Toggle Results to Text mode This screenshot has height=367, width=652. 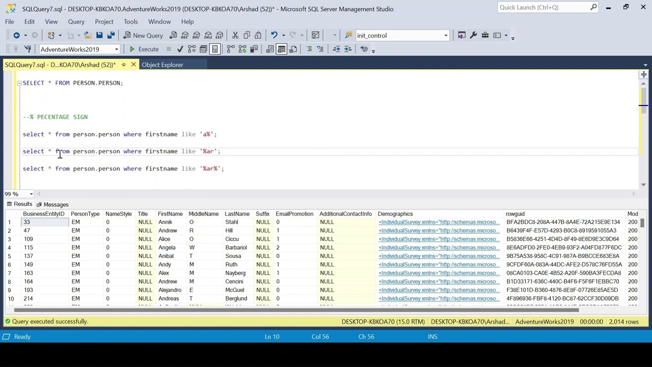pyautogui.click(x=270, y=49)
